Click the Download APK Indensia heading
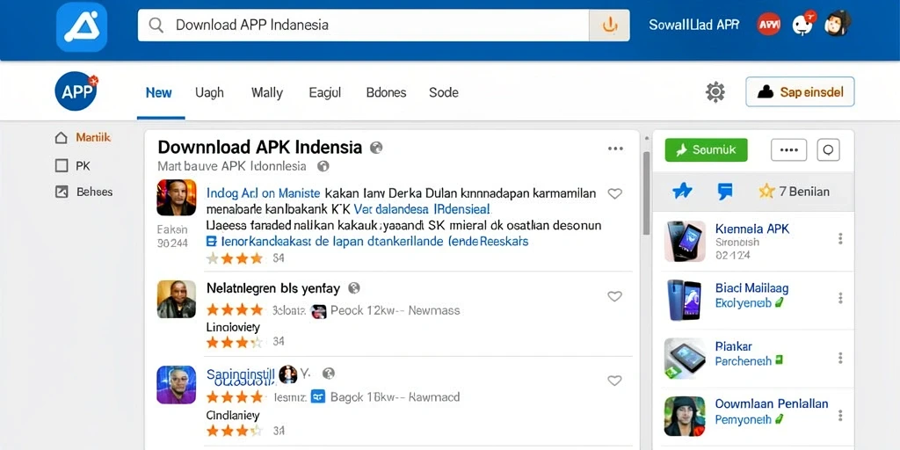The width and height of the screenshot is (900, 450). [x=260, y=148]
